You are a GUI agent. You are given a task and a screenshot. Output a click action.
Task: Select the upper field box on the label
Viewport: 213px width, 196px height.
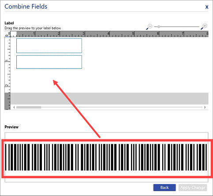(49, 45)
